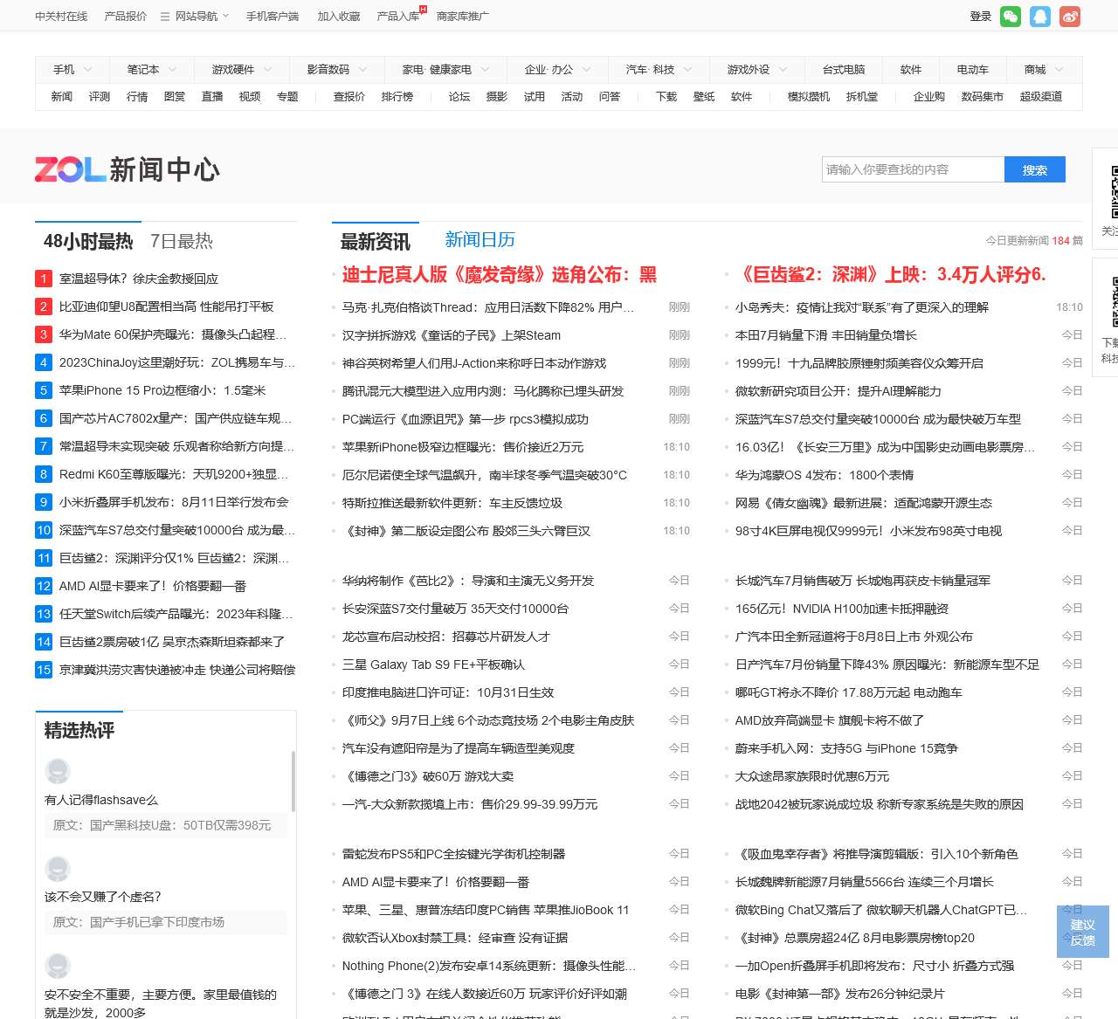Expand the 家电·健康家电 dropdown
1118x1019 pixels.
445,70
